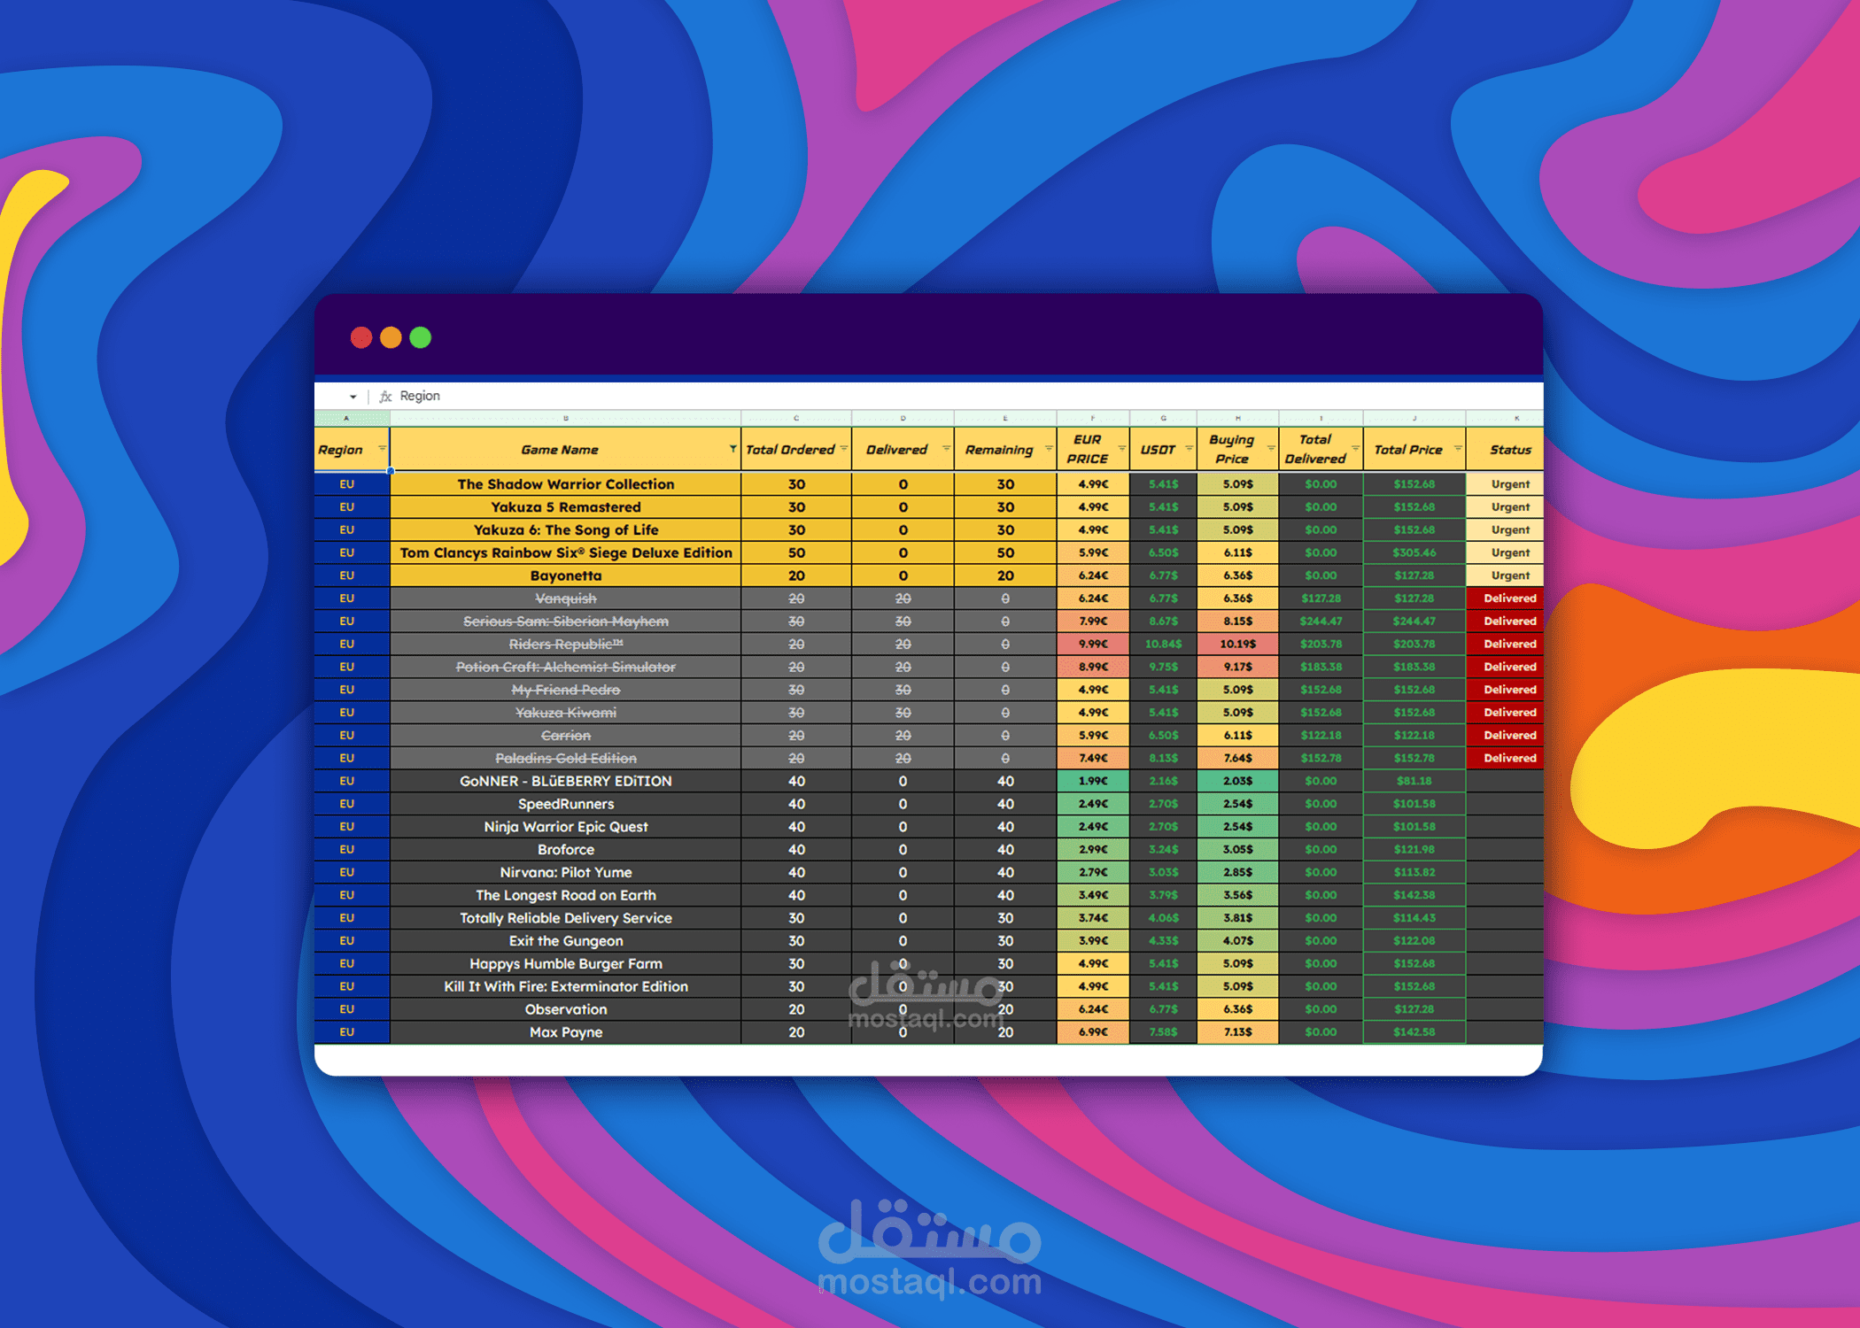
Task: Select the $244.47 total delivered cell
Action: [1321, 622]
